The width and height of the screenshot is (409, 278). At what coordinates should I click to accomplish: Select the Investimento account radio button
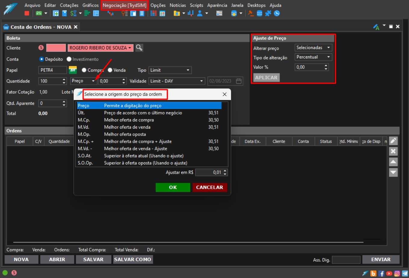(x=69, y=59)
